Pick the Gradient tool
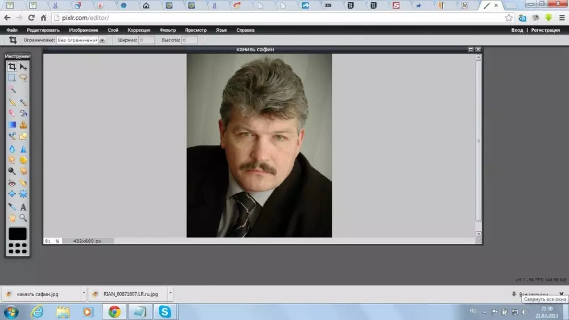The width and height of the screenshot is (569, 320). [12, 125]
